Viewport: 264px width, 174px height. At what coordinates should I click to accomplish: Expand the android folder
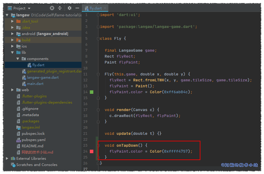pyautogui.click(x=12, y=34)
